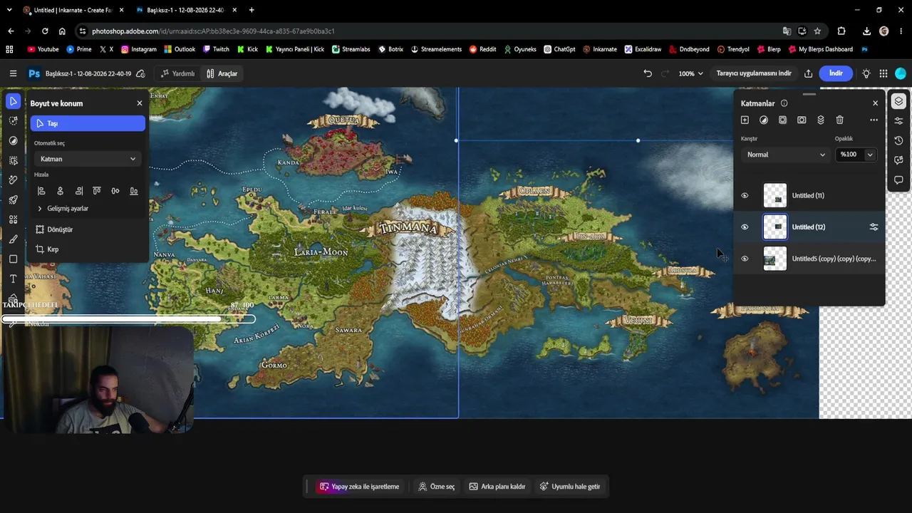Align layer vertical centers

115,191
